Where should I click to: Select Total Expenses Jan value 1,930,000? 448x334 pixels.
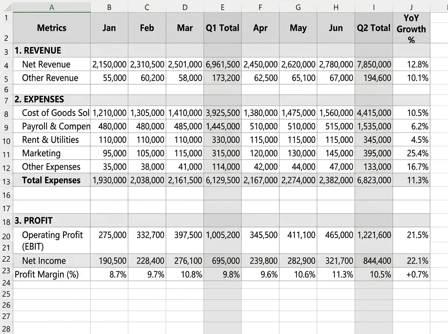[x=109, y=180]
